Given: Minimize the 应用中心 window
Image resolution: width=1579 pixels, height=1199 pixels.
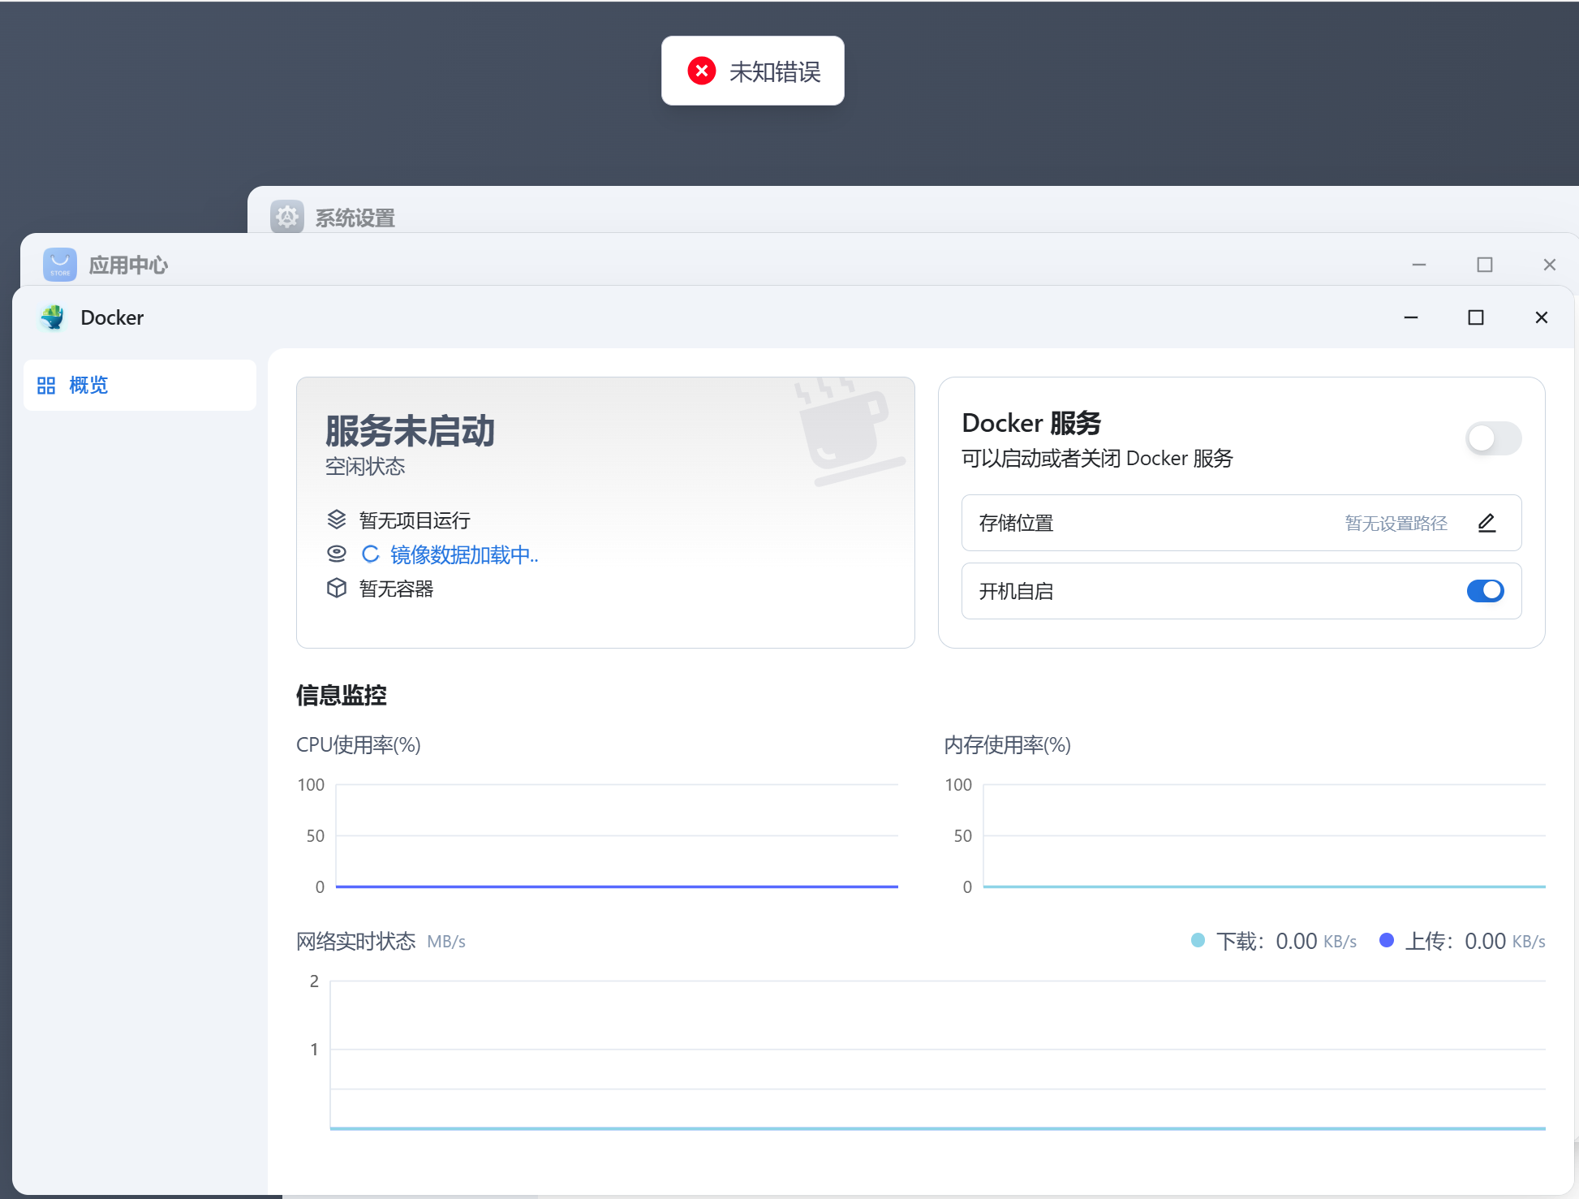Looking at the screenshot, I should 1419,265.
